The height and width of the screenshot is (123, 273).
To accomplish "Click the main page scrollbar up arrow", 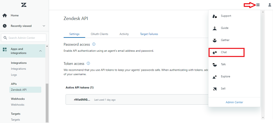I will [263, 12].
